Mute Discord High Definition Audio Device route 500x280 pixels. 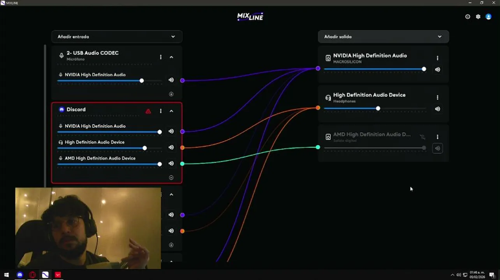tap(171, 147)
